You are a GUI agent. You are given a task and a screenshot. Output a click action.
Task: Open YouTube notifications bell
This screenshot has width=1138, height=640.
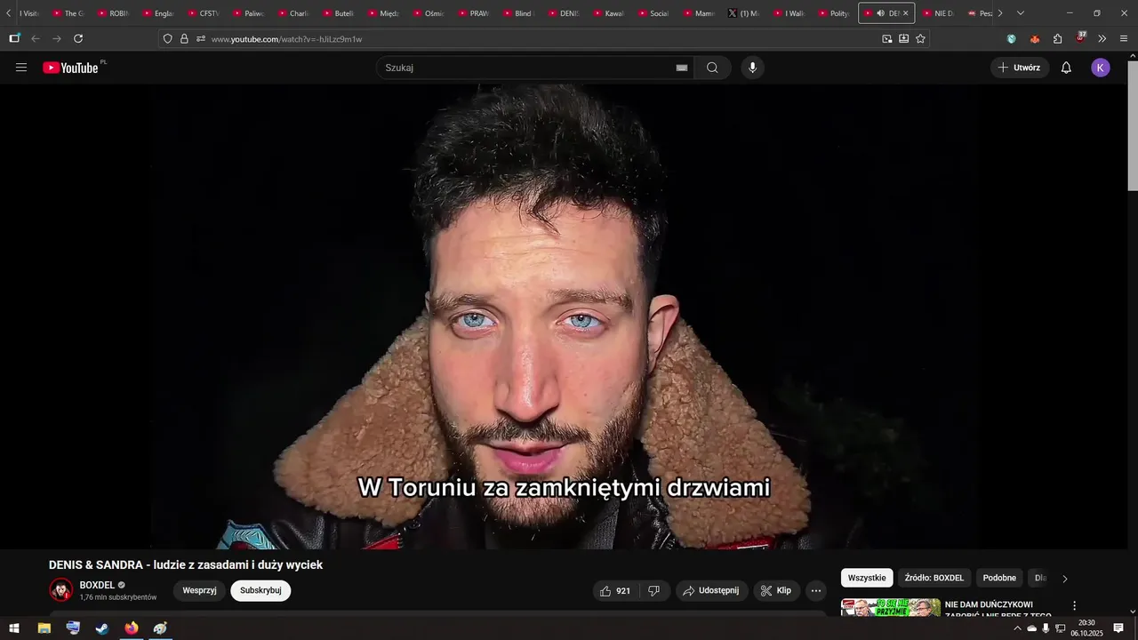pos(1066,68)
